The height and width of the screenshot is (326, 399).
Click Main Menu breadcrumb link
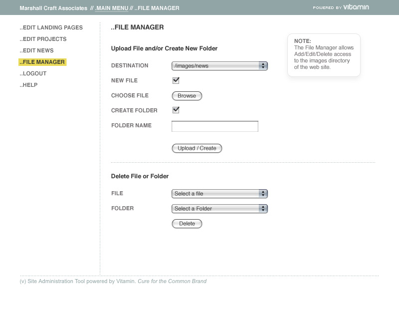click(111, 8)
